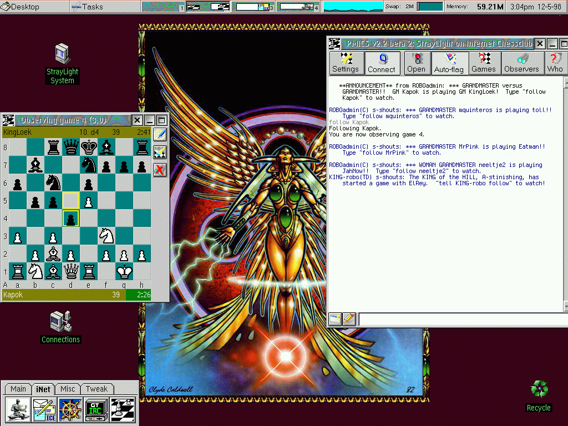Click the red X button beside chessboard
This screenshot has height=426, width=568.
(x=160, y=170)
